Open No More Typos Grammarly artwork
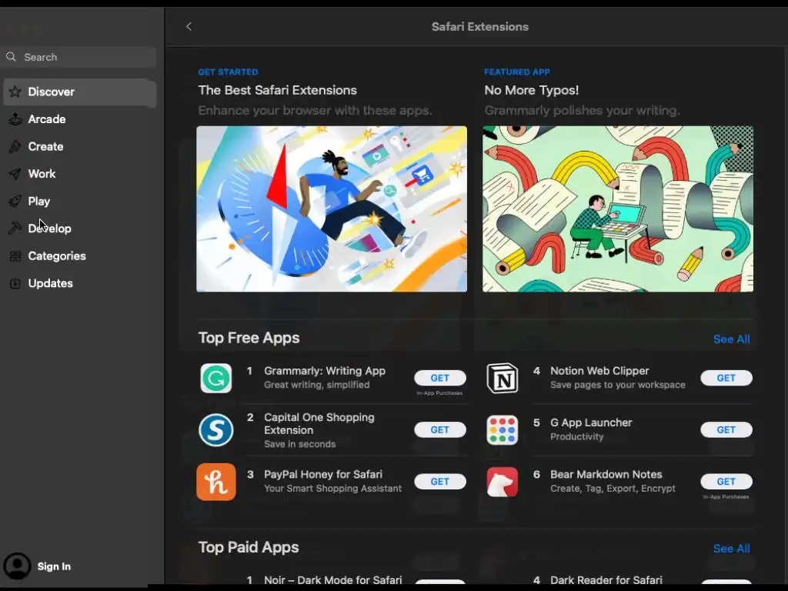The width and height of the screenshot is (788, 591). coord(618,209)
